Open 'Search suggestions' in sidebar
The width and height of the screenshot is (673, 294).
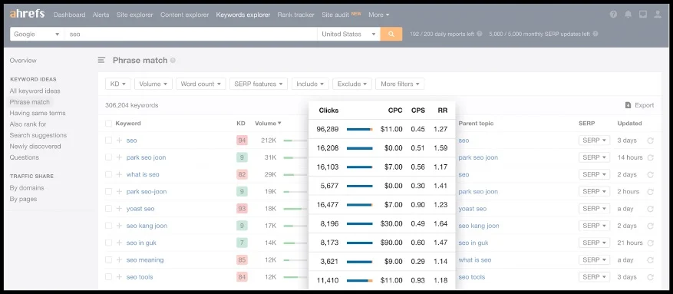click(x=38, y=135)
